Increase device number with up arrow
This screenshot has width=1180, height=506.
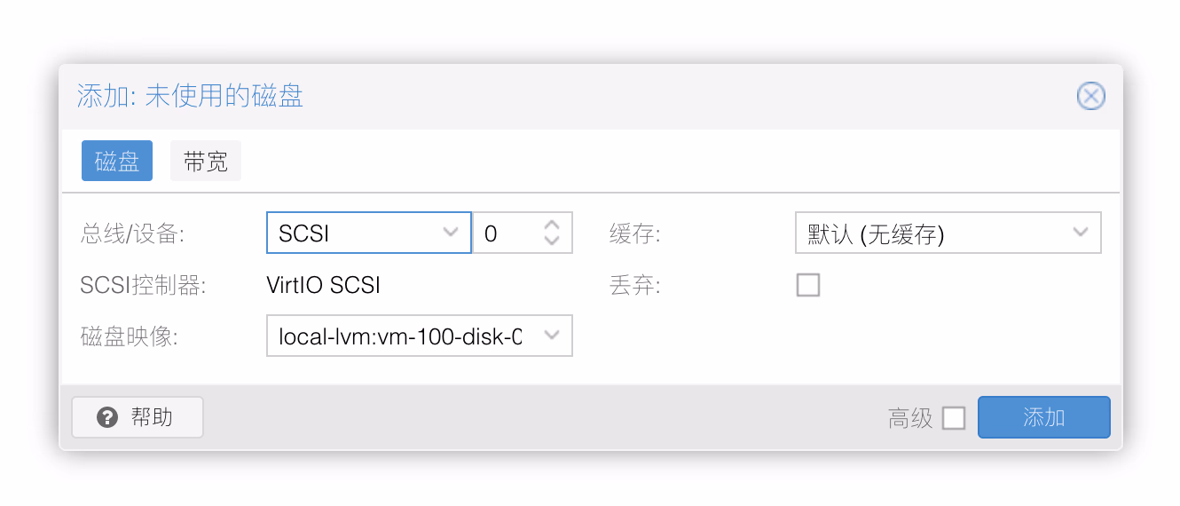(552, 225)
